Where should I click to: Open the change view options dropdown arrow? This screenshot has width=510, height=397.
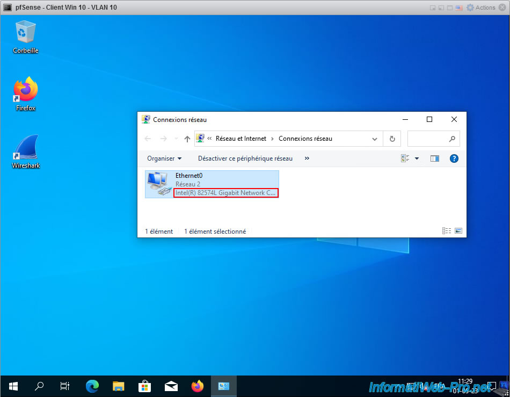coord(417,158)
